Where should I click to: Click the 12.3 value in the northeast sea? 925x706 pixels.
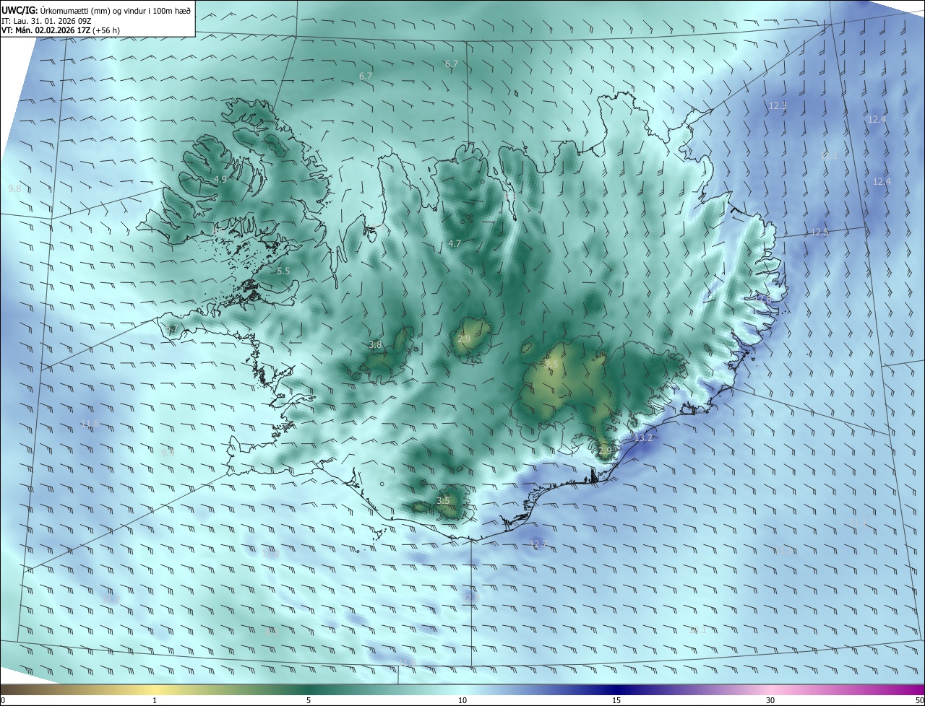[778, 105]
